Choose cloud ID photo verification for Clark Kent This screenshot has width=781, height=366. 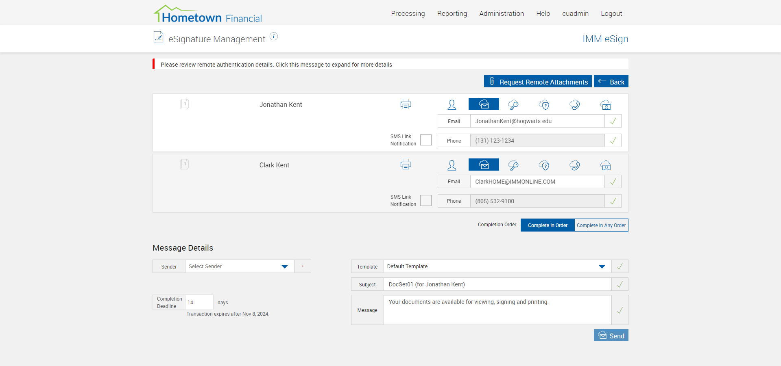(606, 165)
